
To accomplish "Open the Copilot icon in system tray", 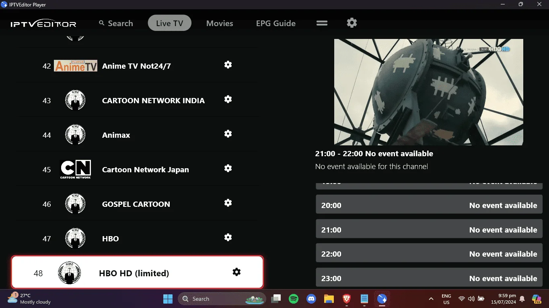I will (537, 299).
